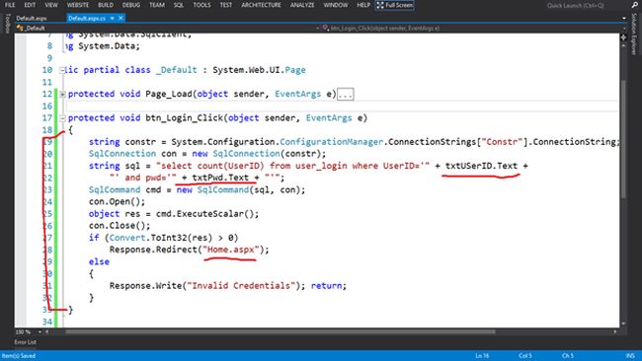The width and height of the screenshot is (642, 361).
Task: Open the WEBSITE menu
Action: pos(78,5)
